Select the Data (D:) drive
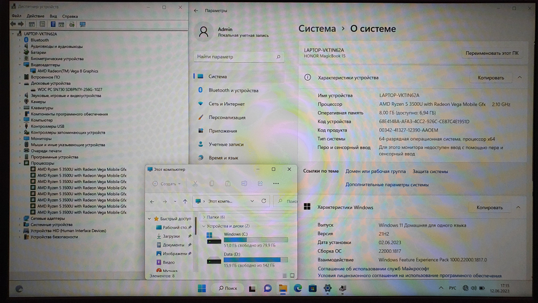 [247, 260]
